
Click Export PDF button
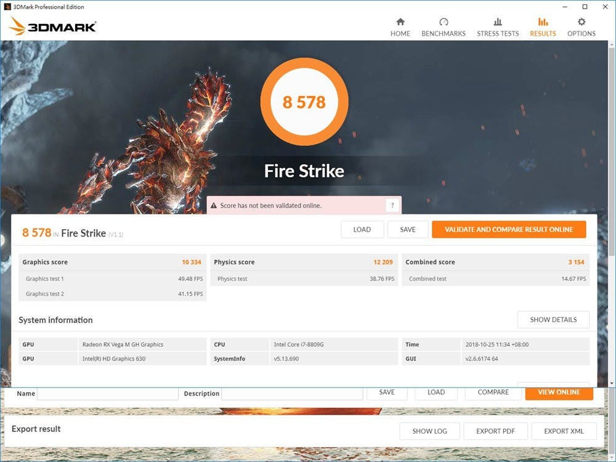click(x=495, y=431)
